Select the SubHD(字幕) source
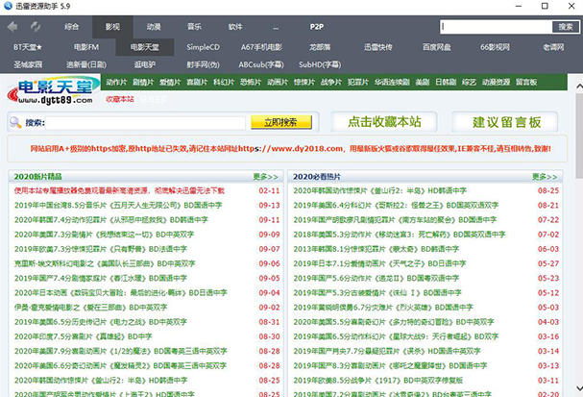The height and width of the screenshot is (397, 583). [x=320, y=64]
